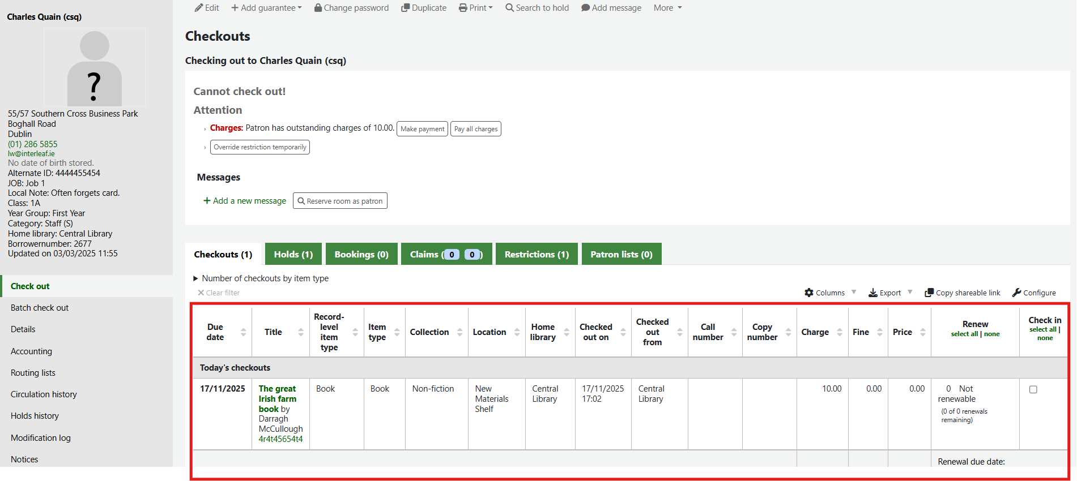Screen dimensions: 1077x481
Task: Sort the table by Due date
Action: 215,332
